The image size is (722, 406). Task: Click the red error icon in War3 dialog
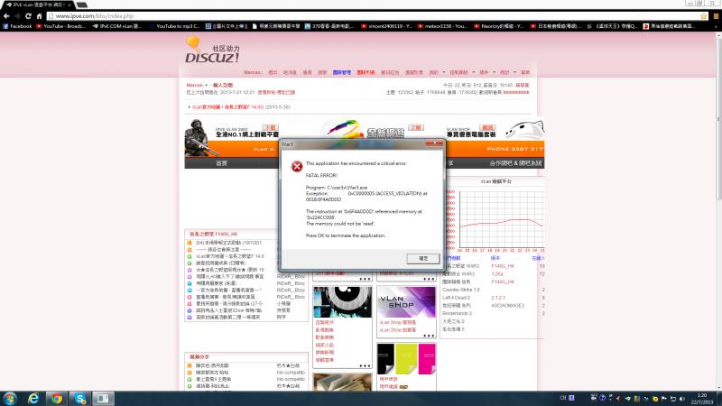pos(297,166)
